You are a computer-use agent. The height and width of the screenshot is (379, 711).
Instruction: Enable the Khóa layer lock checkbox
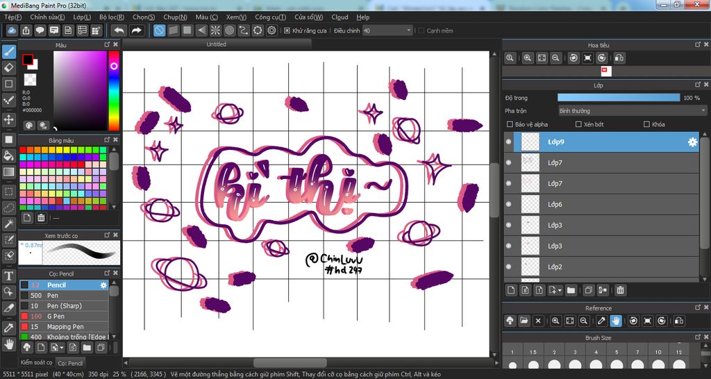pyautogui.click(x=646, y=124)
